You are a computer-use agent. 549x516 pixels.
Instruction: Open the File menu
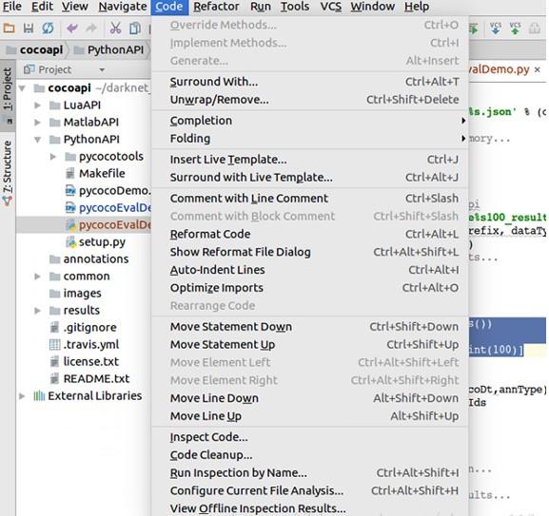click(12, 7)
